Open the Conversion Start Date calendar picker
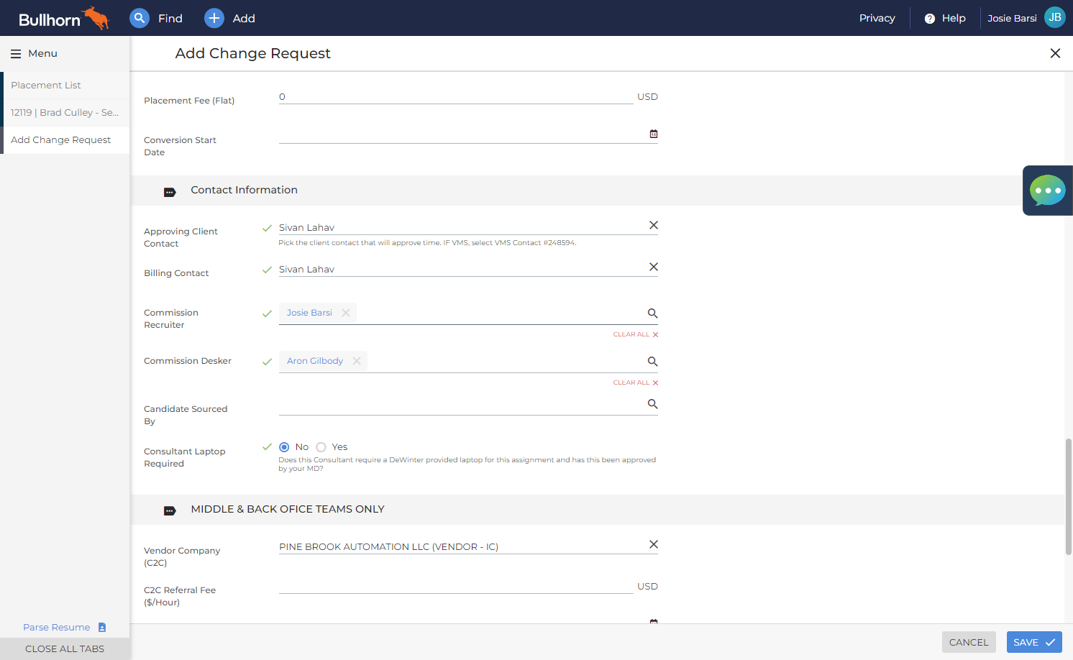 (x=654, y=134)
